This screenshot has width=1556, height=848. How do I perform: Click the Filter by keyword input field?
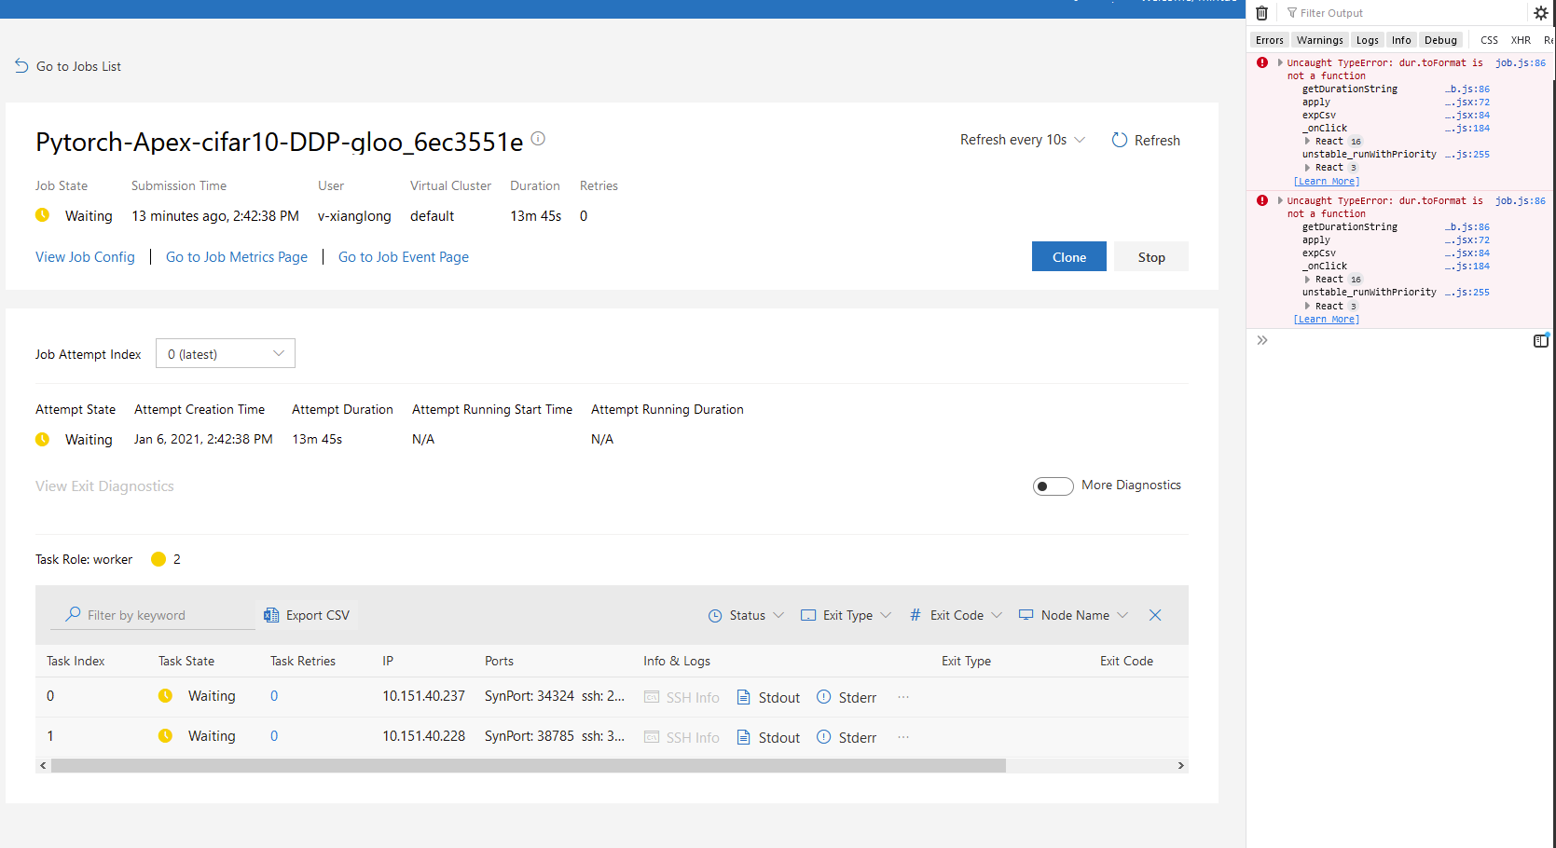click(154, 615)
